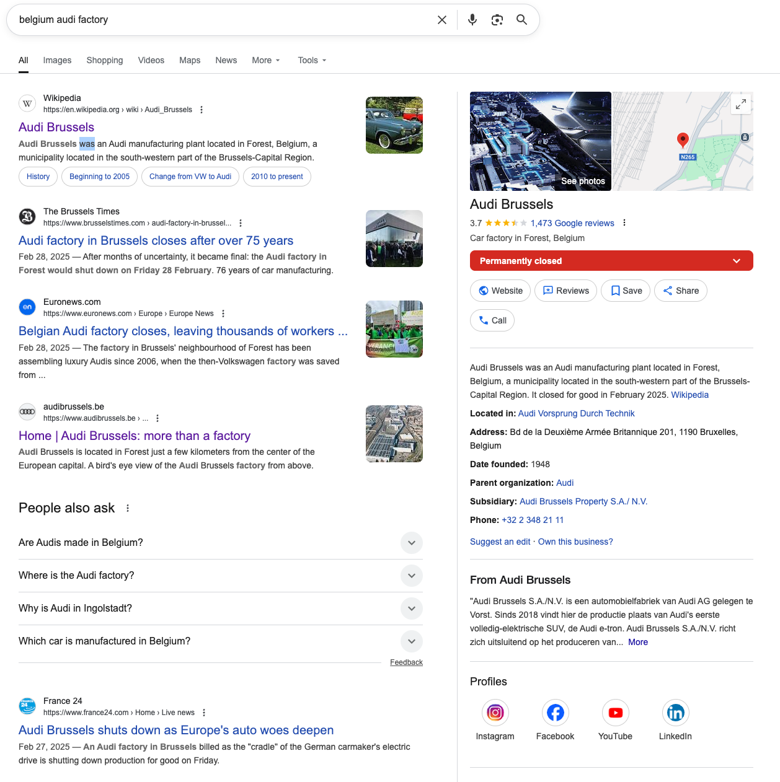Open the 1,473 Google reviews link

(x=572, y=223)
